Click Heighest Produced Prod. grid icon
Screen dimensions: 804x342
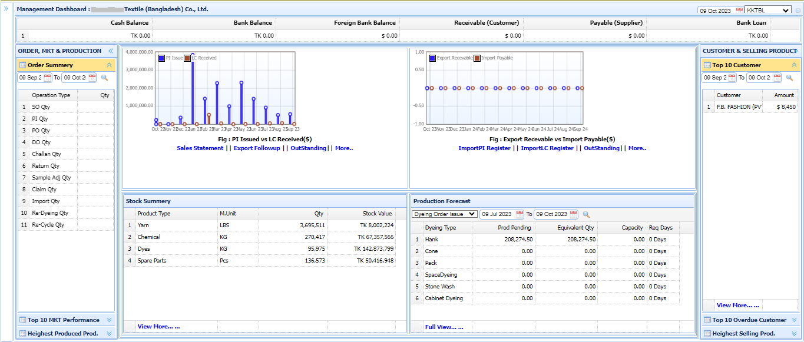(22, 334)
